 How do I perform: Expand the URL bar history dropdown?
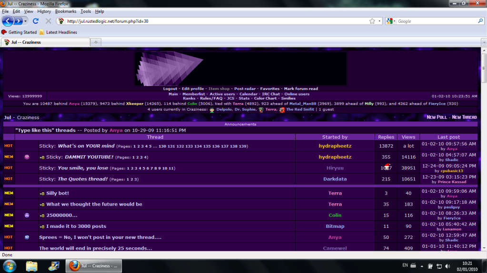(379, 21)
